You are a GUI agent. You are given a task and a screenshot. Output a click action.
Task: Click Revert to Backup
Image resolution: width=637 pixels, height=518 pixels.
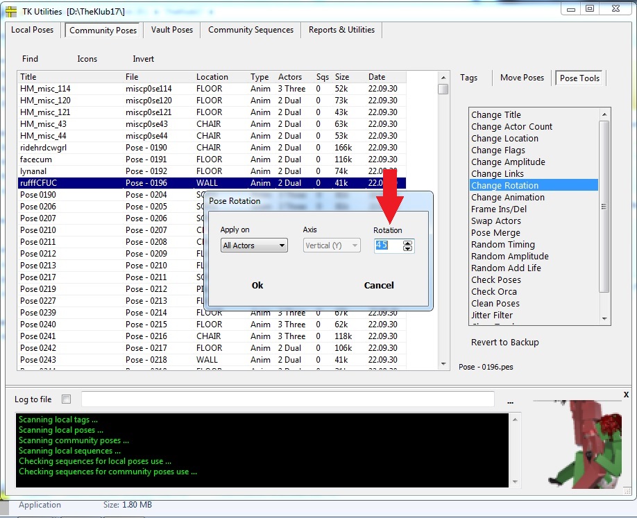click(504, 343)
